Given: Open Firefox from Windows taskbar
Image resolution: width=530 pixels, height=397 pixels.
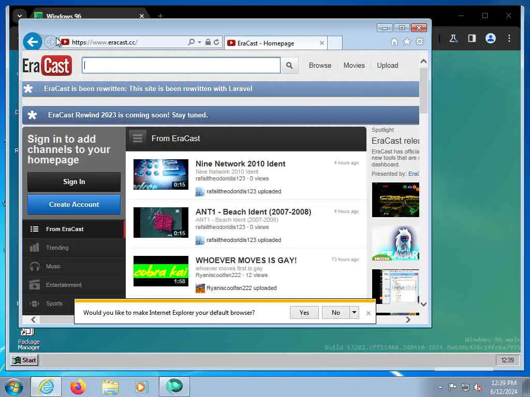Looking at the screenshot, I should tap(78, 387).
